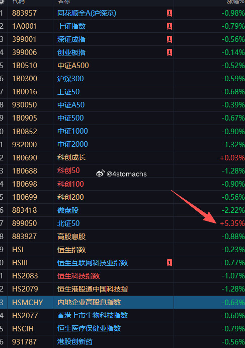Select the 科创成长 name cell
The image size is (245, 348).
tap(71, 157)
